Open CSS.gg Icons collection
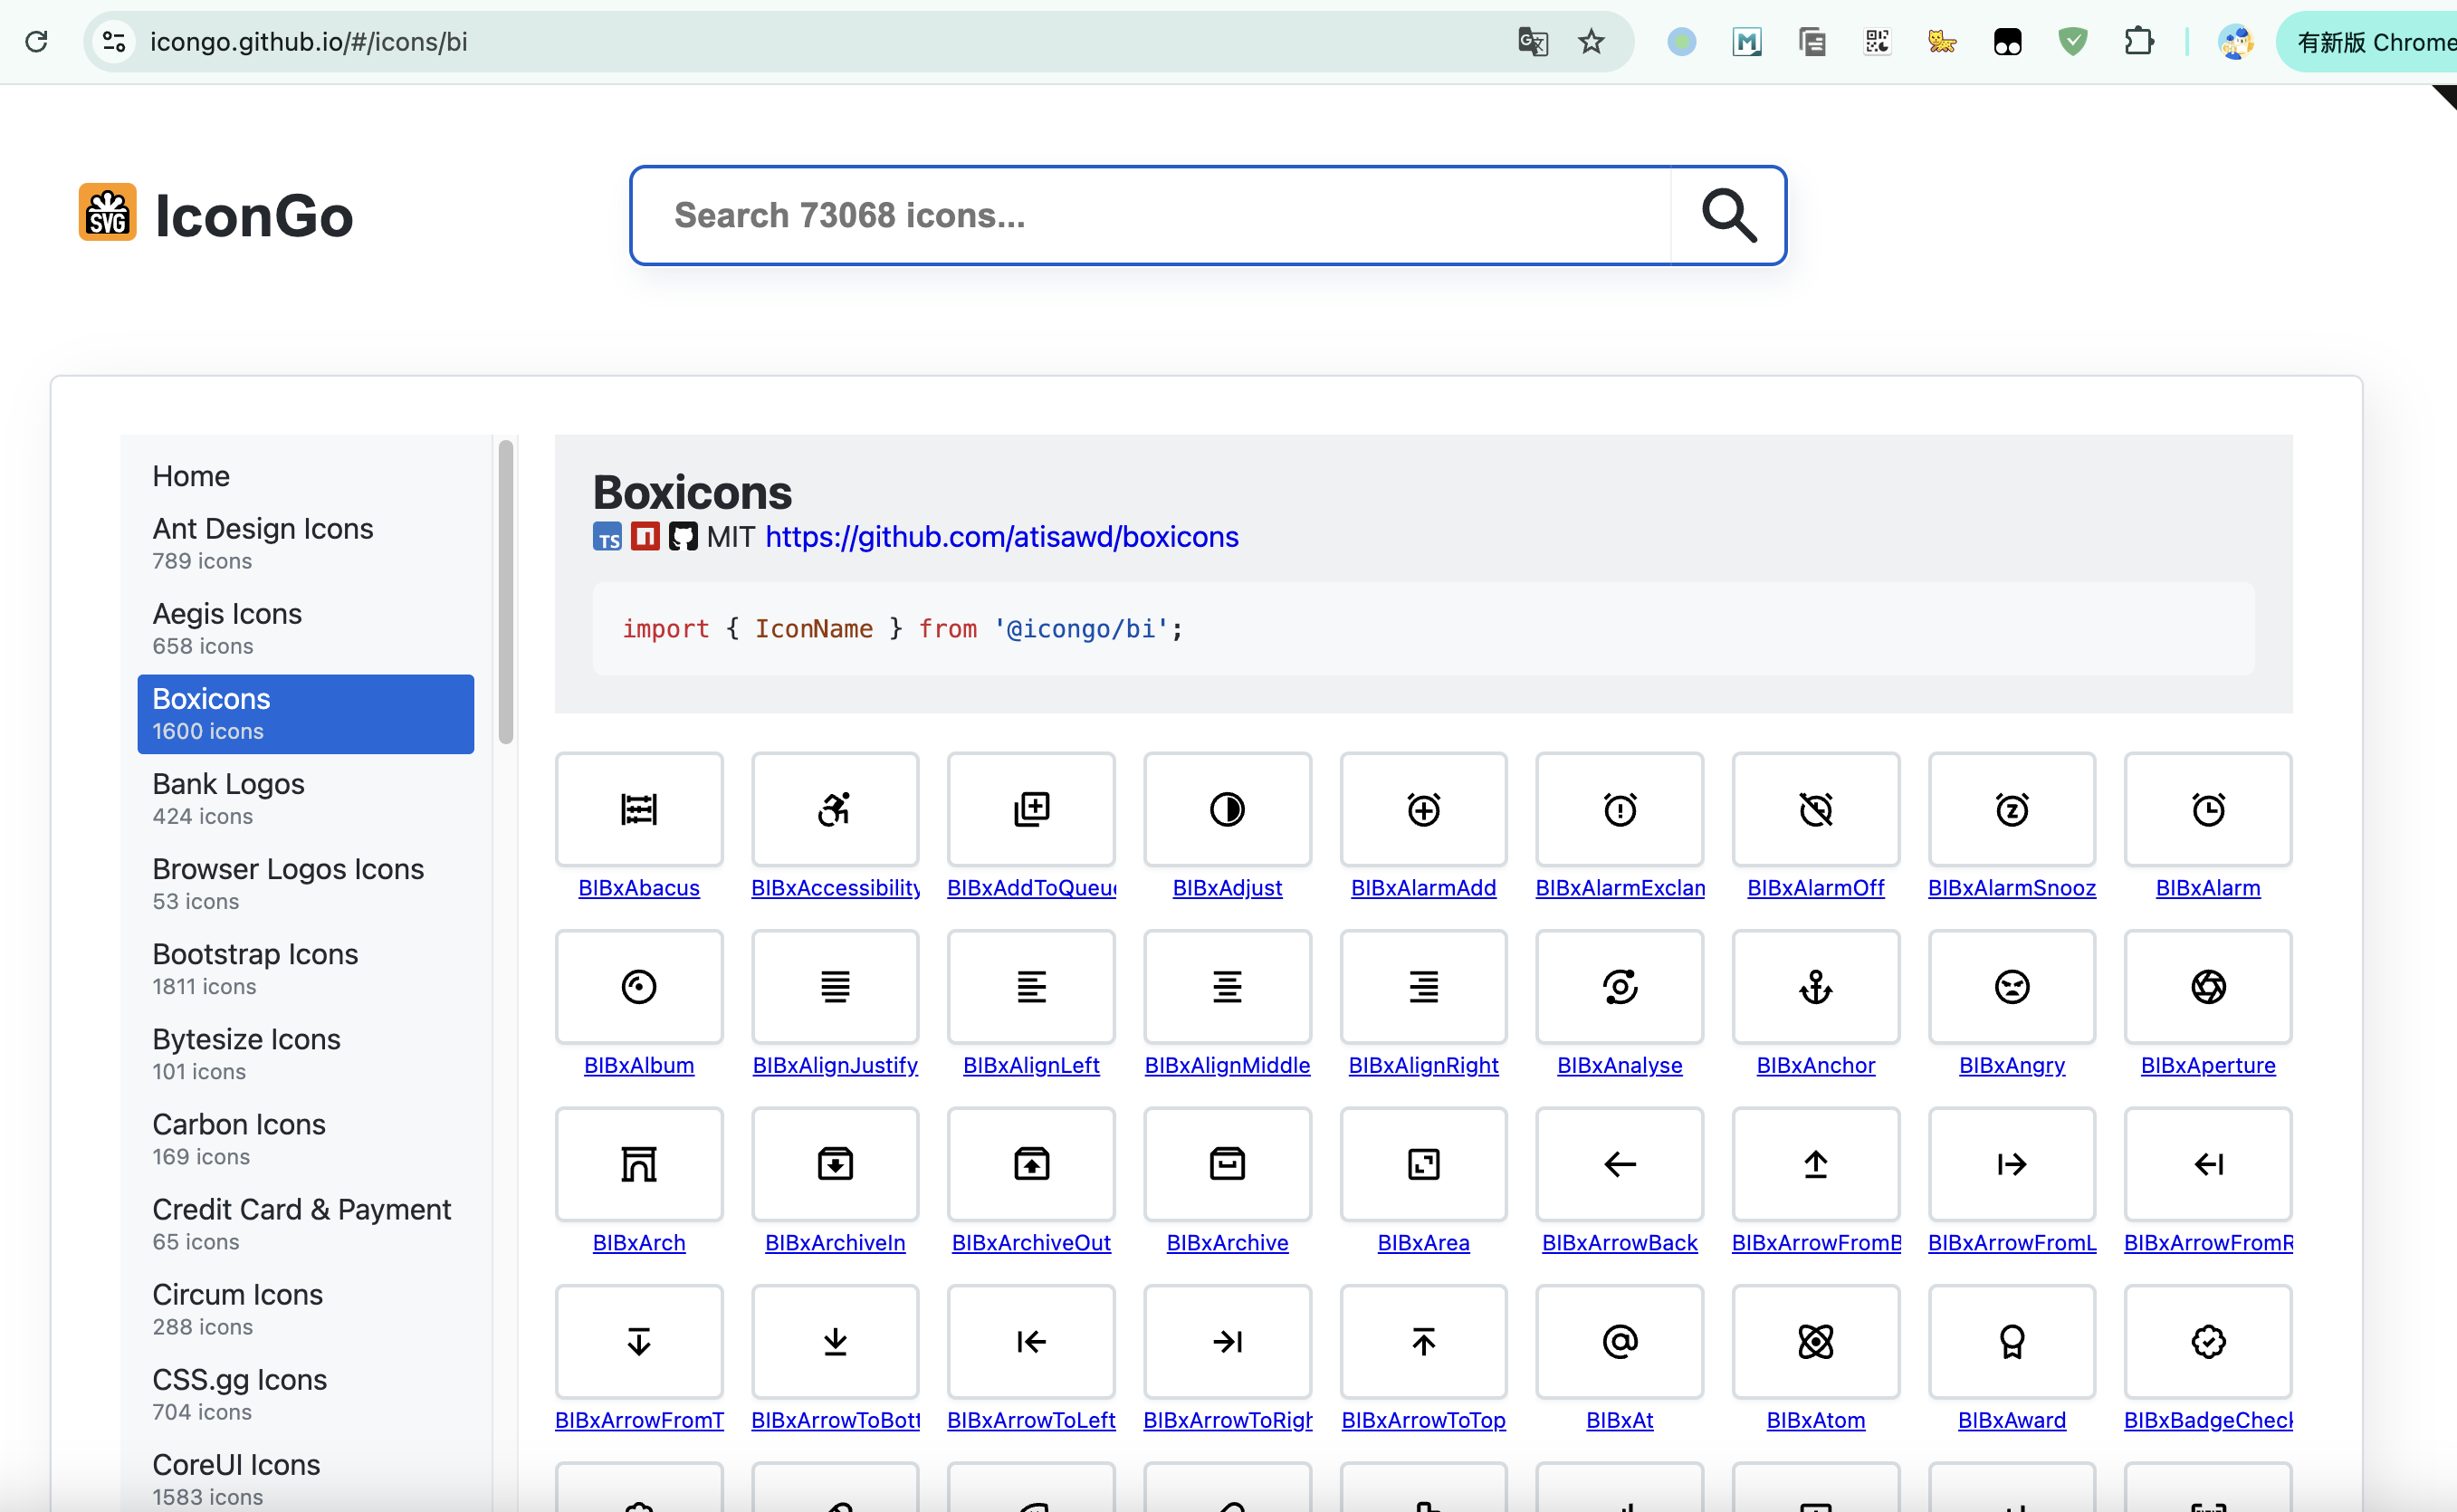 [306, 1394]
